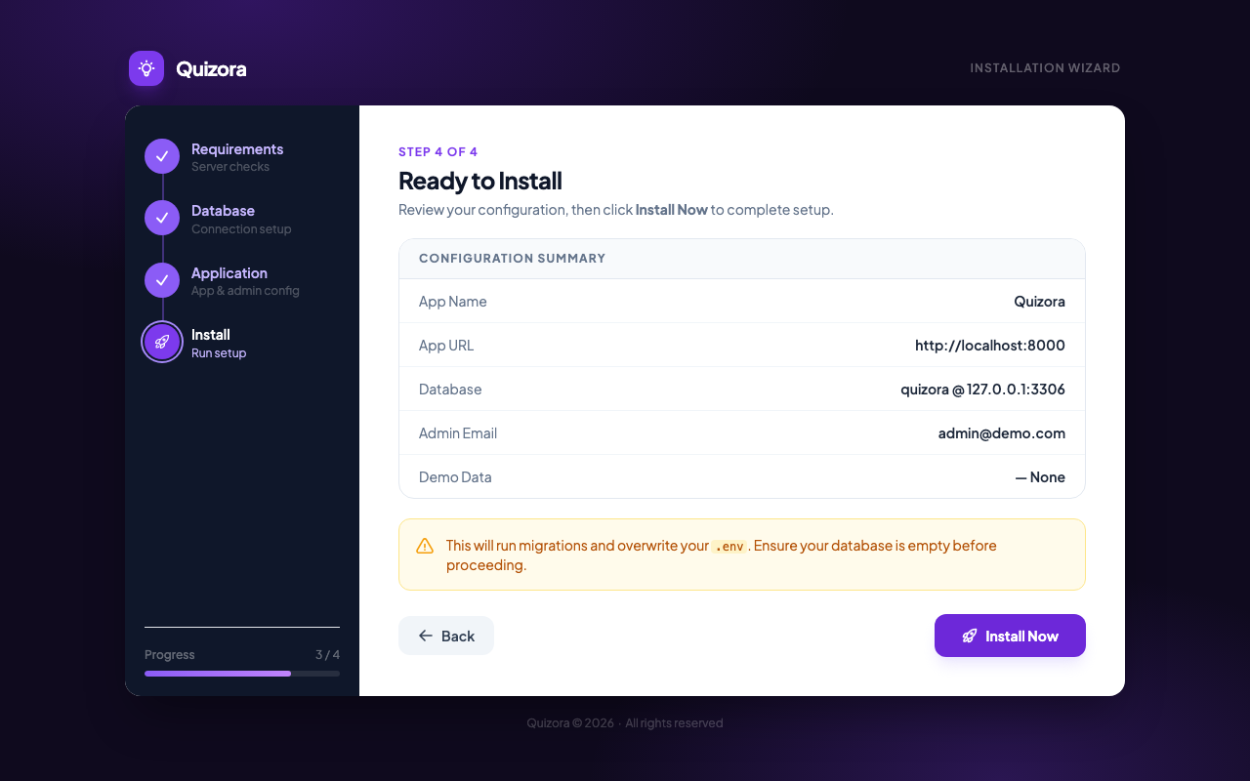This screenshot has height=781, width=1250.
Task: Click the Database step checkmark icon
Action: [162, 218]
